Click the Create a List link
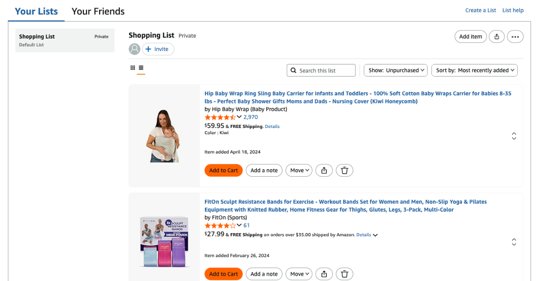This screenshot has width=538, height=281. (481, 10)
